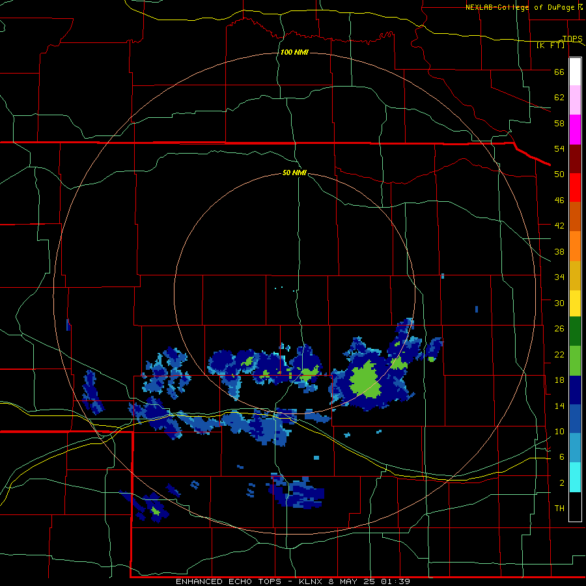Click the "100 NMI" range ring label
Screen dimensions: 586x586
pyautogui.click(x=294, y=52)
